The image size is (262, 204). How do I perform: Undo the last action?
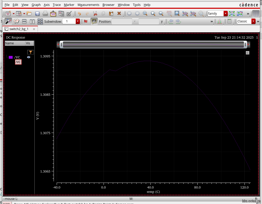pos(79,14)
